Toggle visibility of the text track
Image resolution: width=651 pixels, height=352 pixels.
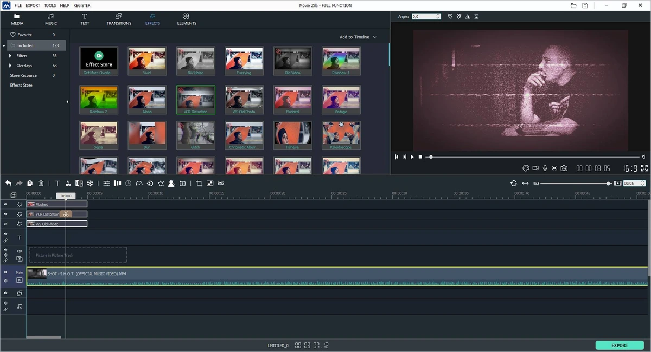pyautogui.click(x=5, y=234)
